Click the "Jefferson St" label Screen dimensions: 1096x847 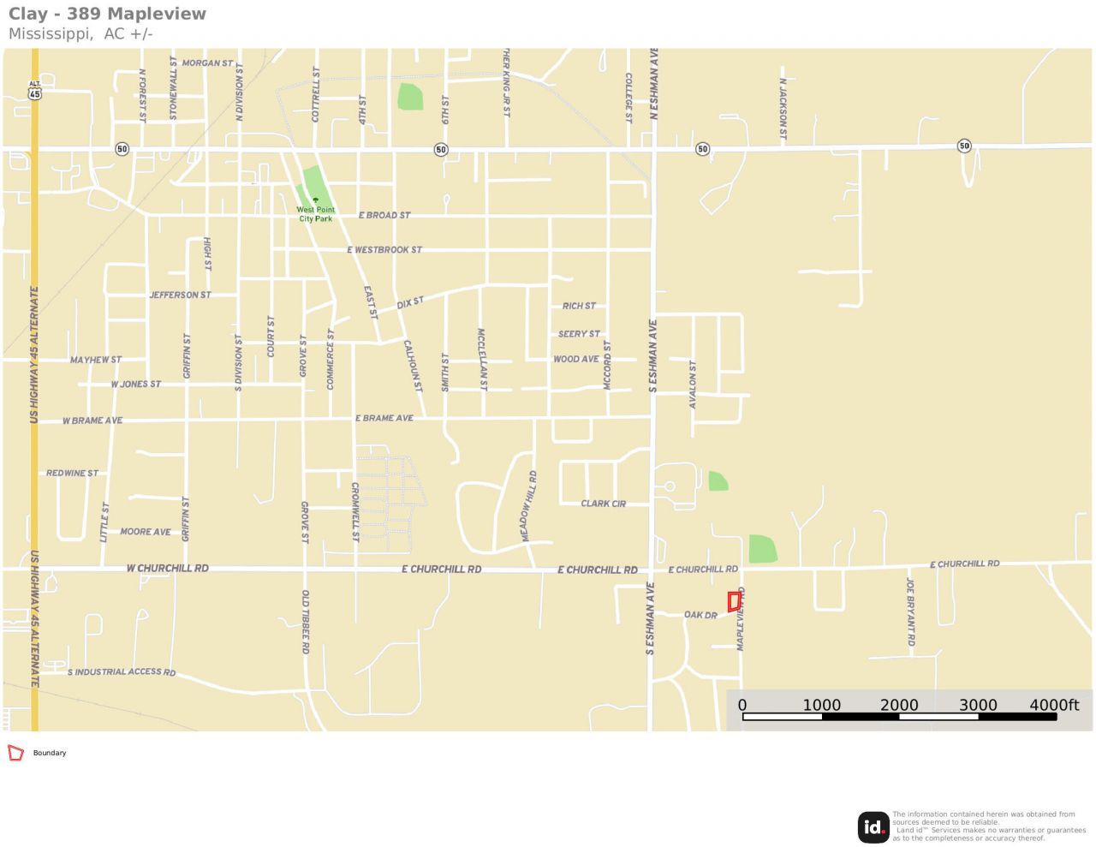180,295
